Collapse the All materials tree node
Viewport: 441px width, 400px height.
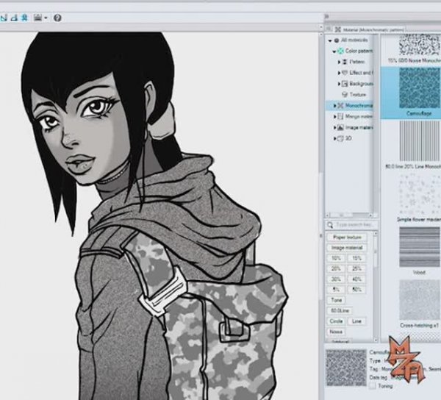[x=330, y=40]
